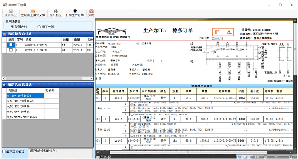Click the zoom out minus icon in report viewer
The image size is (298, 159).
265,157
